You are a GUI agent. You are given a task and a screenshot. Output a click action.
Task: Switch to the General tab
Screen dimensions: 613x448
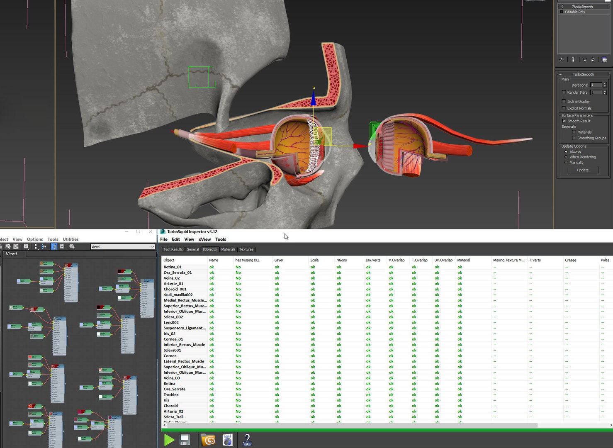pyautogui.click(x=192, y=249)
